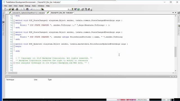
Task: Collapse the PSP_StateChanged method fold marker
Action: click(14, 32)
